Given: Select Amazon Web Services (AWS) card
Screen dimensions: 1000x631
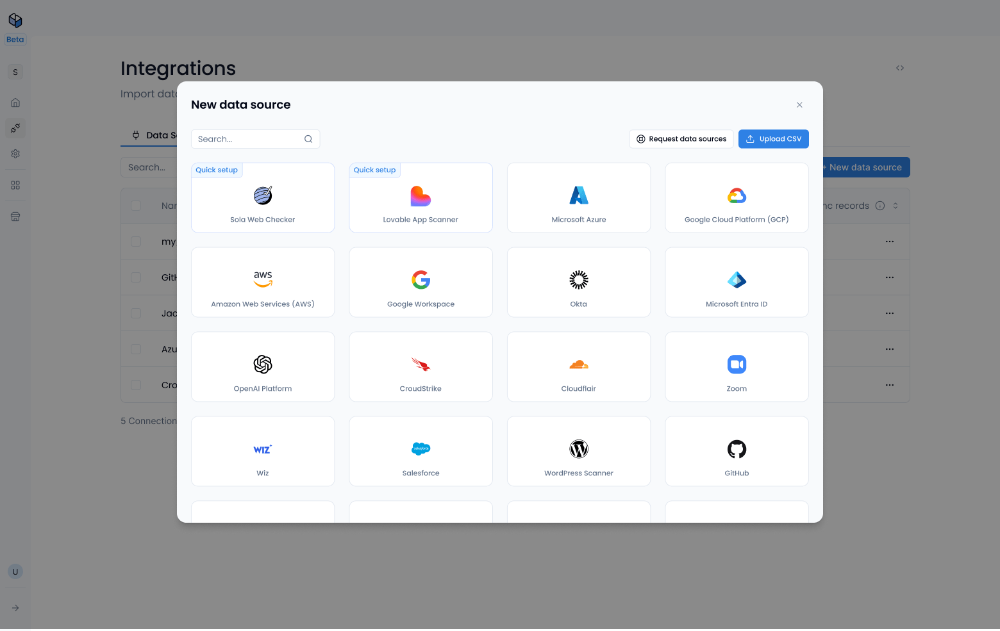Looking at the screenshot, I should point(263,282).
